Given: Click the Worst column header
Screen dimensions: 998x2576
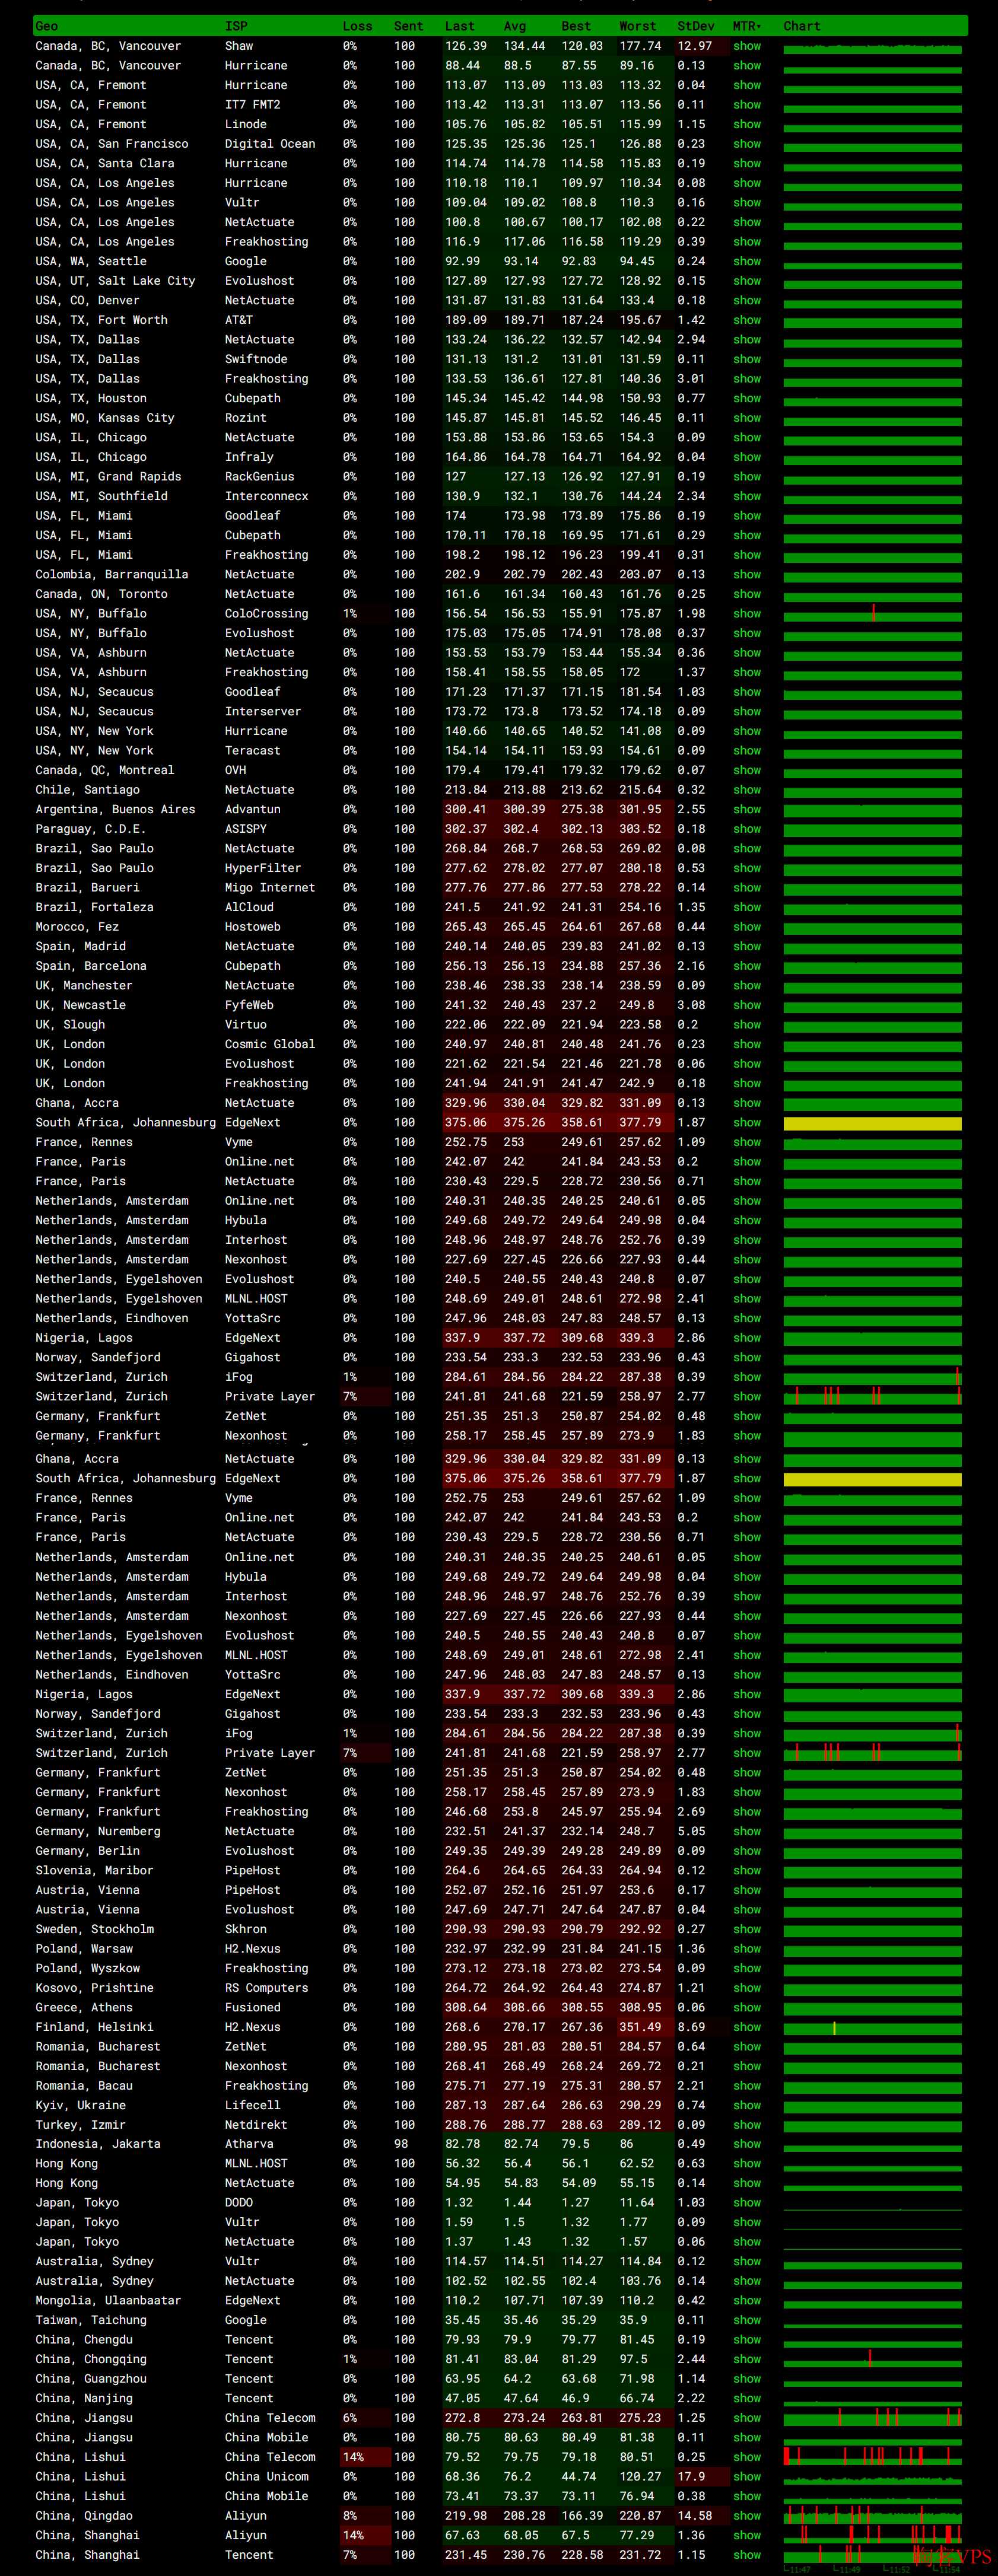Looking at the screenshot, I should (638, 26).
